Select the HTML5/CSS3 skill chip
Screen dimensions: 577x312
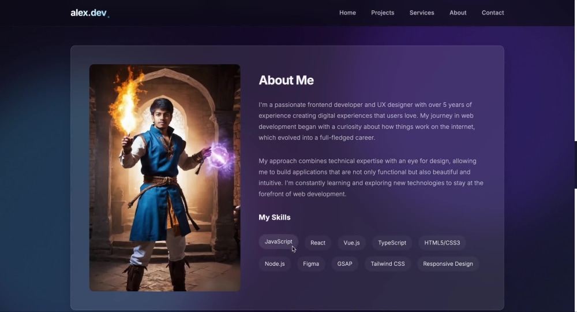(x=442, y=243)
